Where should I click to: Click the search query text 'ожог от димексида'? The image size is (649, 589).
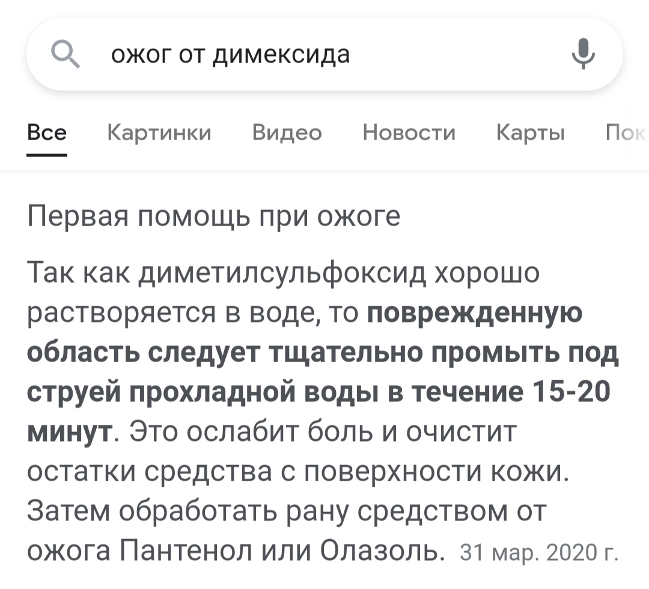click(x=230, y=55)
